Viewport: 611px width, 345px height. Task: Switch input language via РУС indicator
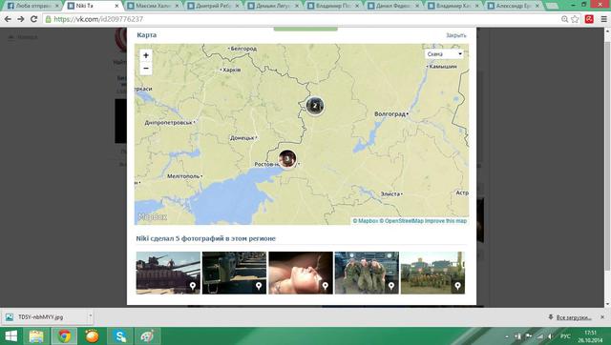[x=565, y=336]
